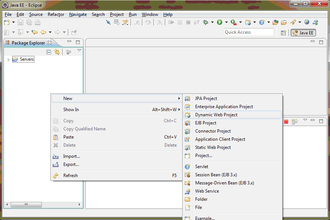330x220 pixels.
Task: Select Session Bean (EJB 3.x)
Action: (233, 175)
